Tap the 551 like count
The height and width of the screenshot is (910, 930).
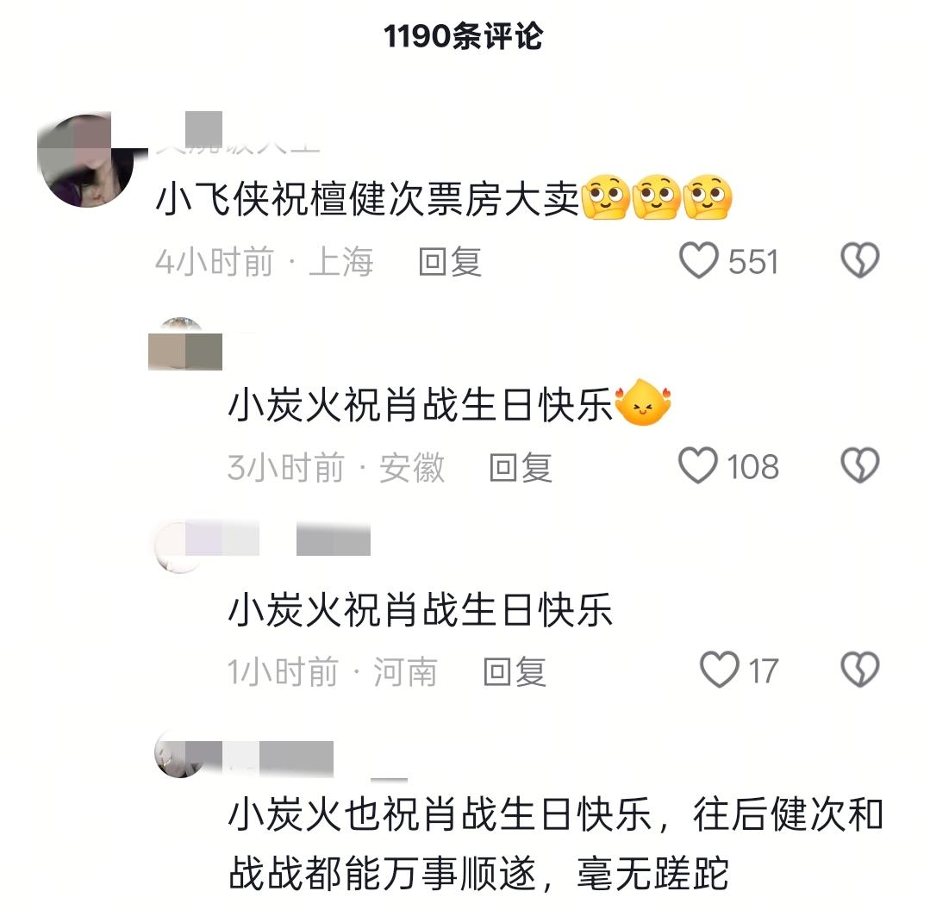(753, 261)
